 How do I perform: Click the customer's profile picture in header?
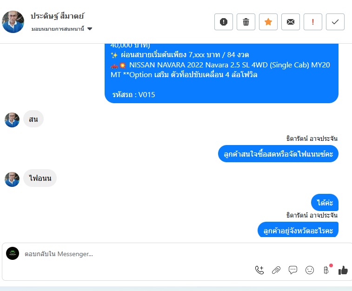13,22
